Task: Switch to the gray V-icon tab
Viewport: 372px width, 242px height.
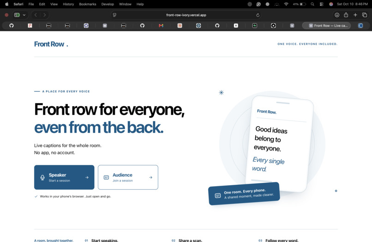Action: coord(292,25)
